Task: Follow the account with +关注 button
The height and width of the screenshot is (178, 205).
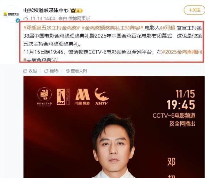Action: (194, 10)
